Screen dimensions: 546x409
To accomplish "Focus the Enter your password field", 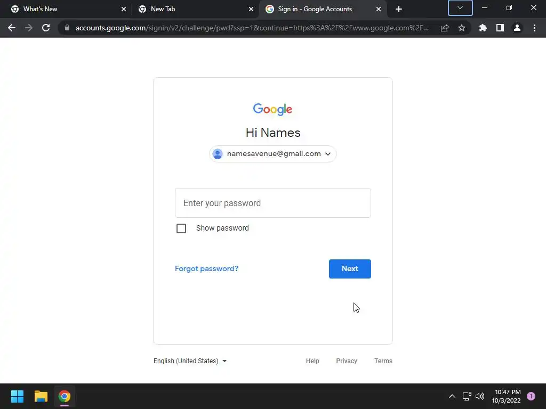I will [272, 203].
